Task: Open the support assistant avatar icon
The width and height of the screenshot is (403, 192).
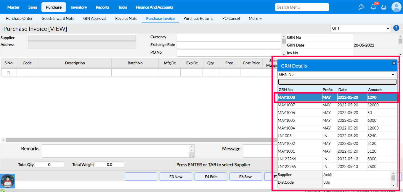Action: 7,181
